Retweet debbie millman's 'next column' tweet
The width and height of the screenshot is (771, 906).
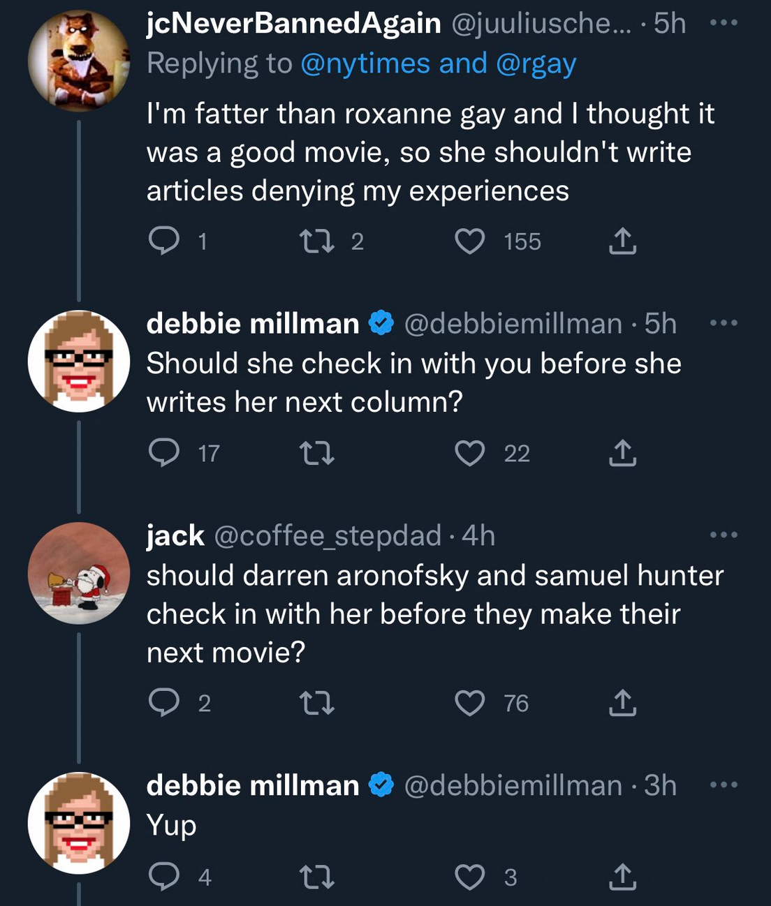[x=316, y=454]
